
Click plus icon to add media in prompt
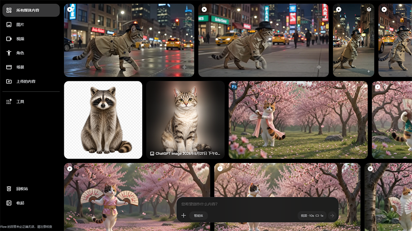[x=183, y=215]
